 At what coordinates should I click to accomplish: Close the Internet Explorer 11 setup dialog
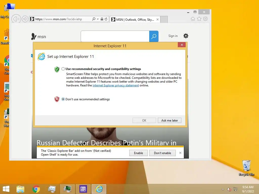[182, 45]
